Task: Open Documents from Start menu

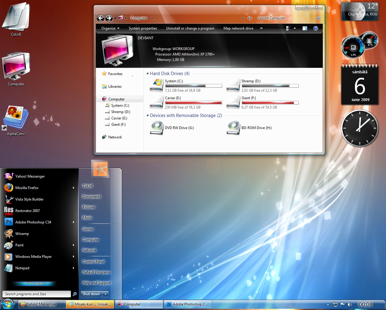Action: pos(92,197)
